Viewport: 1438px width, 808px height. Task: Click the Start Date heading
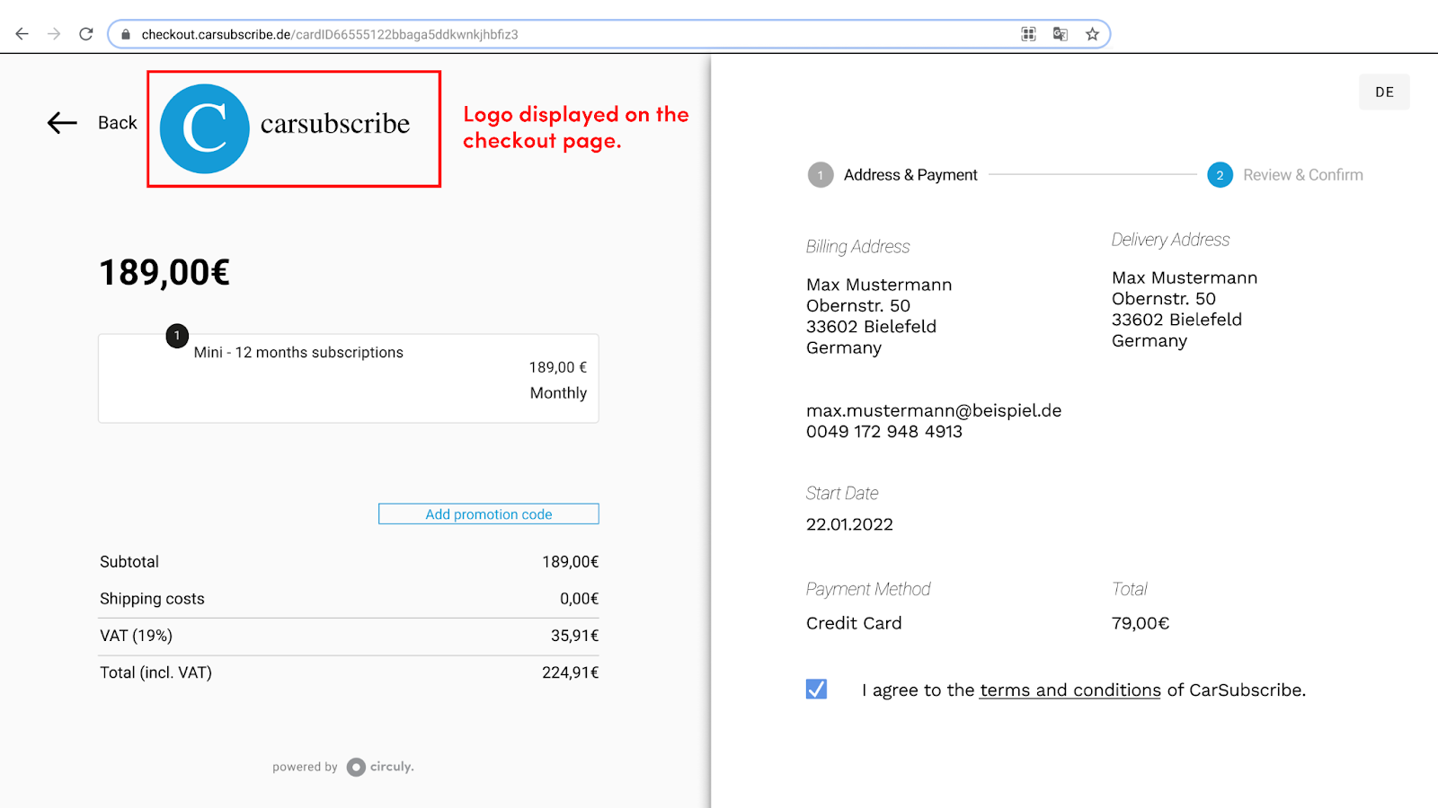pos(842,493)
